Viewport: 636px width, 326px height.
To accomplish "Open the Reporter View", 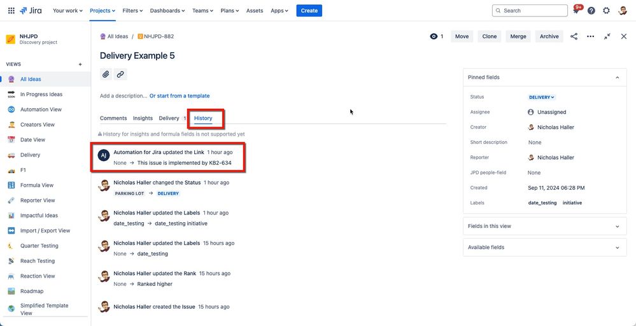I will [38, 201].
